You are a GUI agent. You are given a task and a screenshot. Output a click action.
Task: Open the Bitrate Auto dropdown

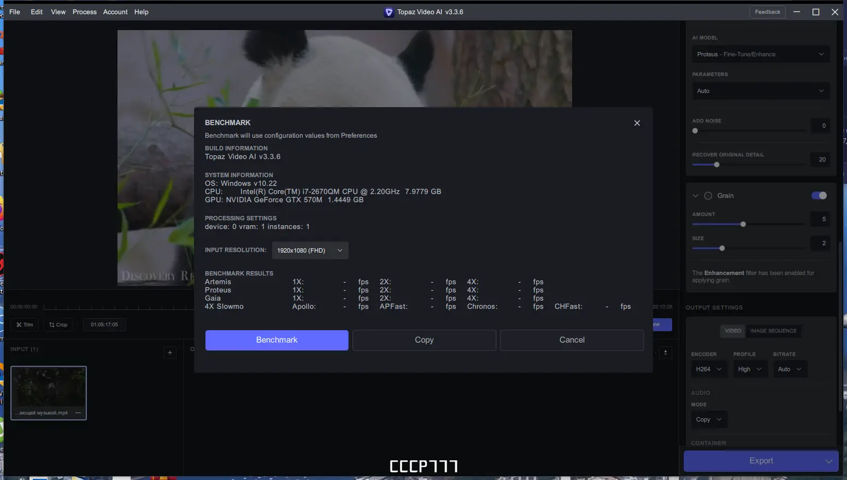(790, 369)
